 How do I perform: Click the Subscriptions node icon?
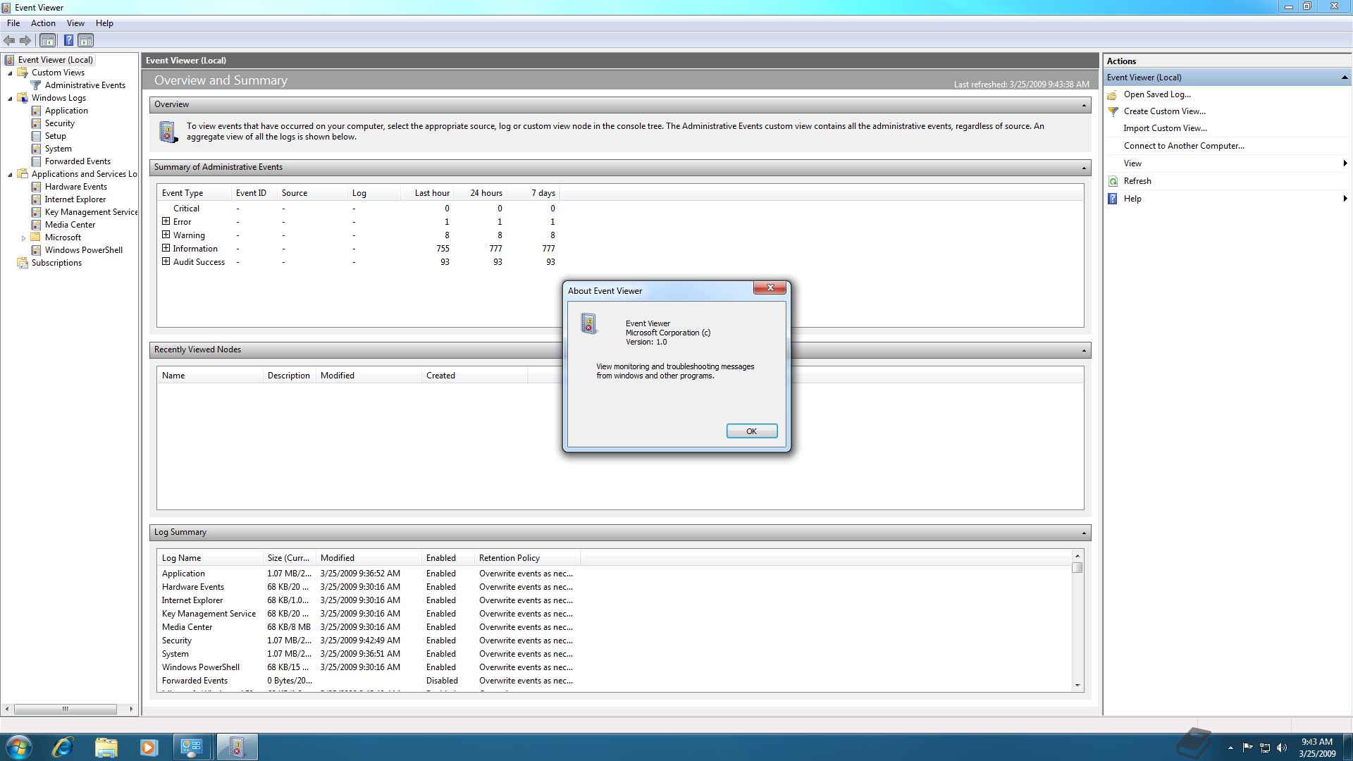tap(23, 263)
